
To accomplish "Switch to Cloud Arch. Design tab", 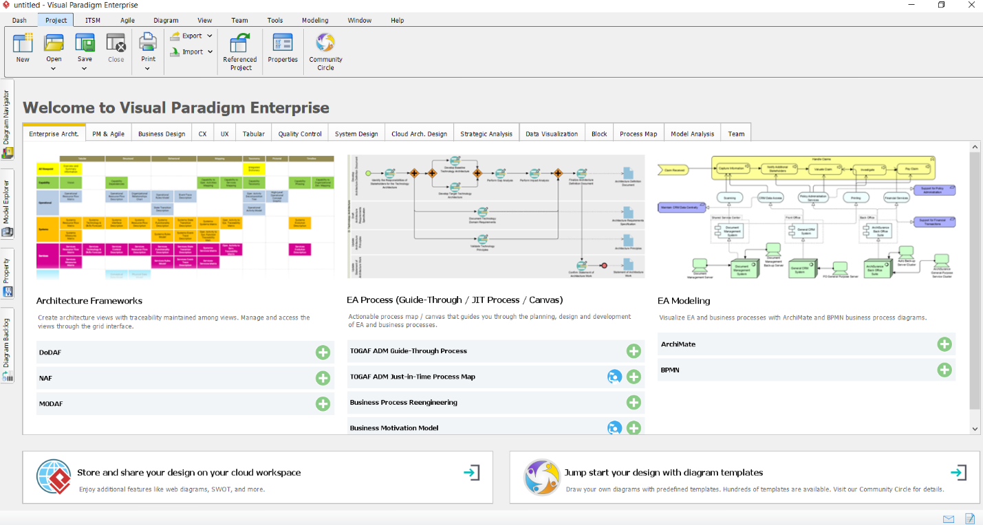I will click(x=419, y=134).
